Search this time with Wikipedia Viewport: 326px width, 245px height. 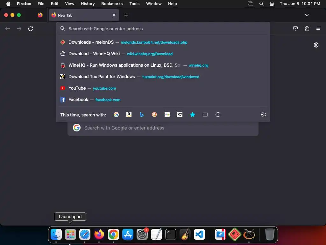click(180, 115)
